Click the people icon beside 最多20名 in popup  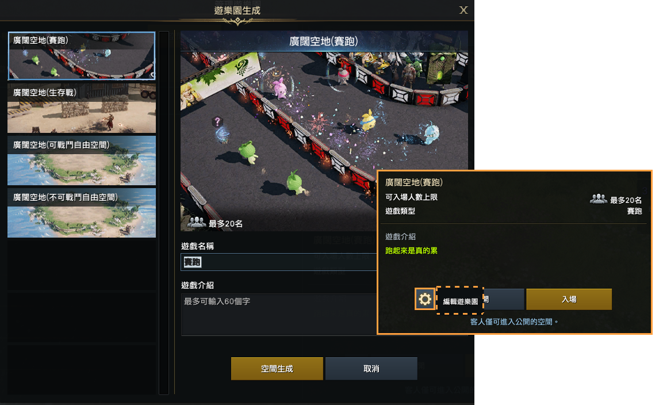pos(598,199)
